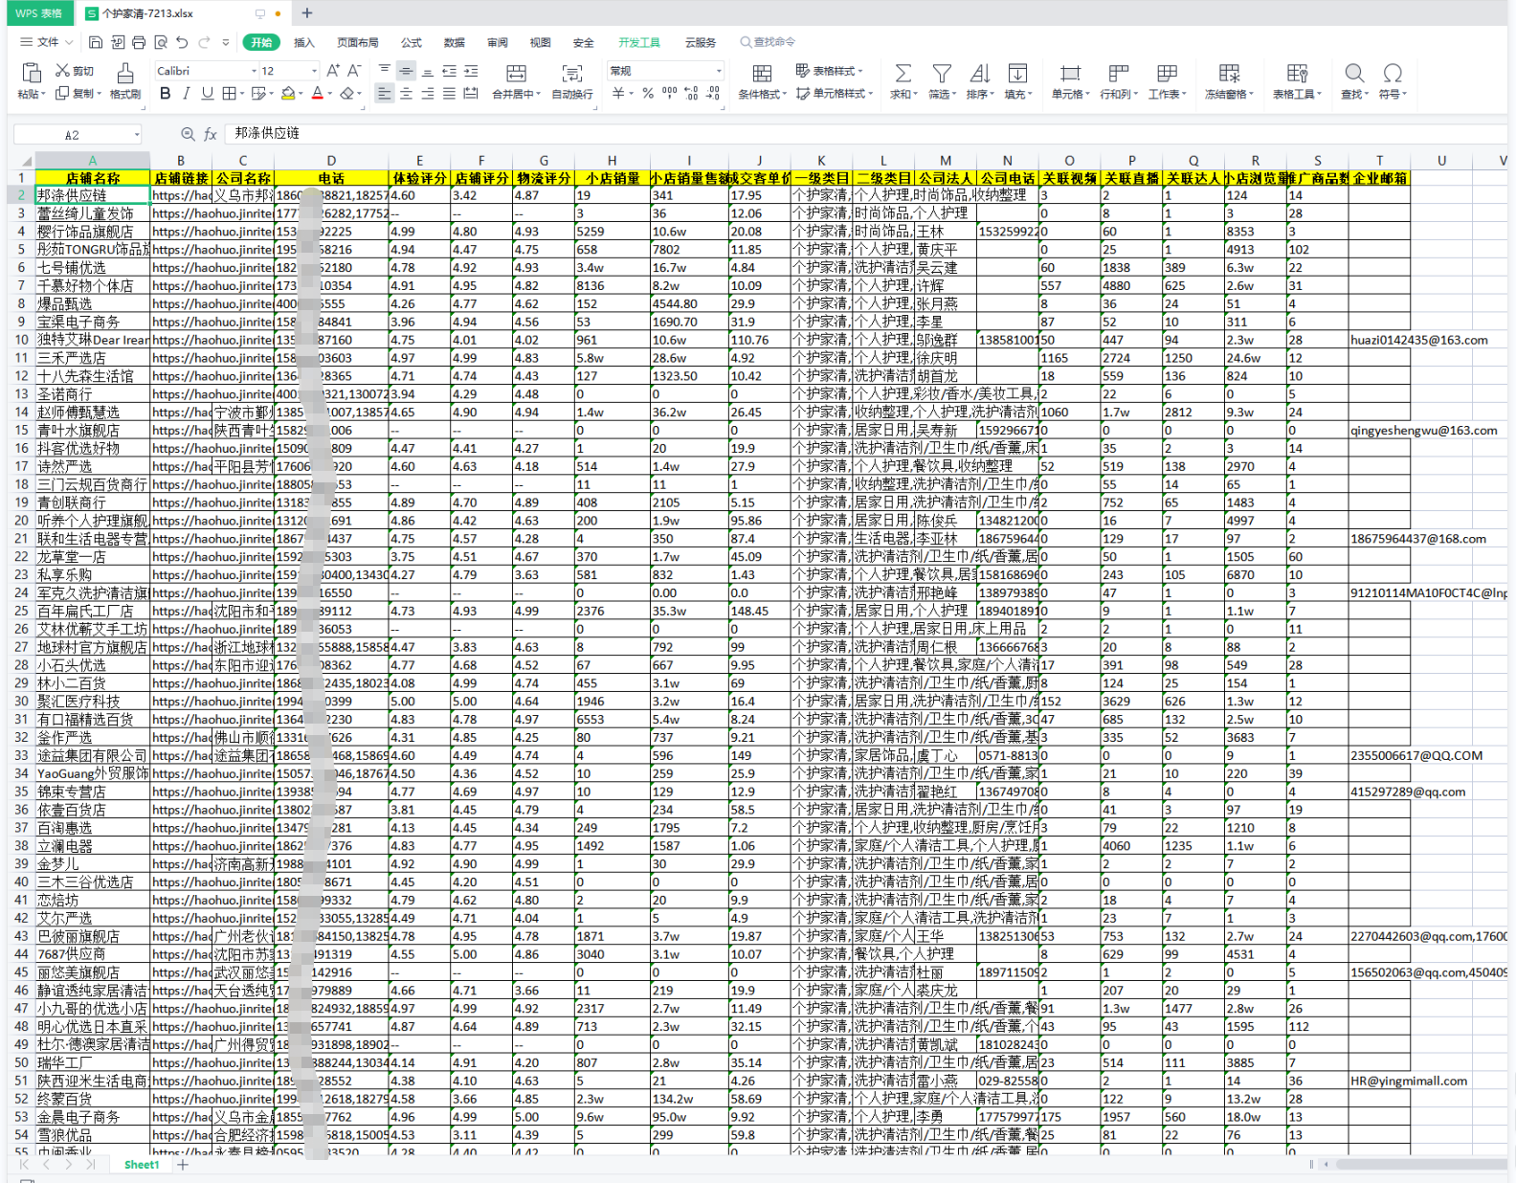Click the Merge and Center (合并居中) icon

click(x=516, y=74)
